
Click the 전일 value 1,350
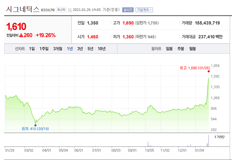pyautogui.click(x=93, y=23)
